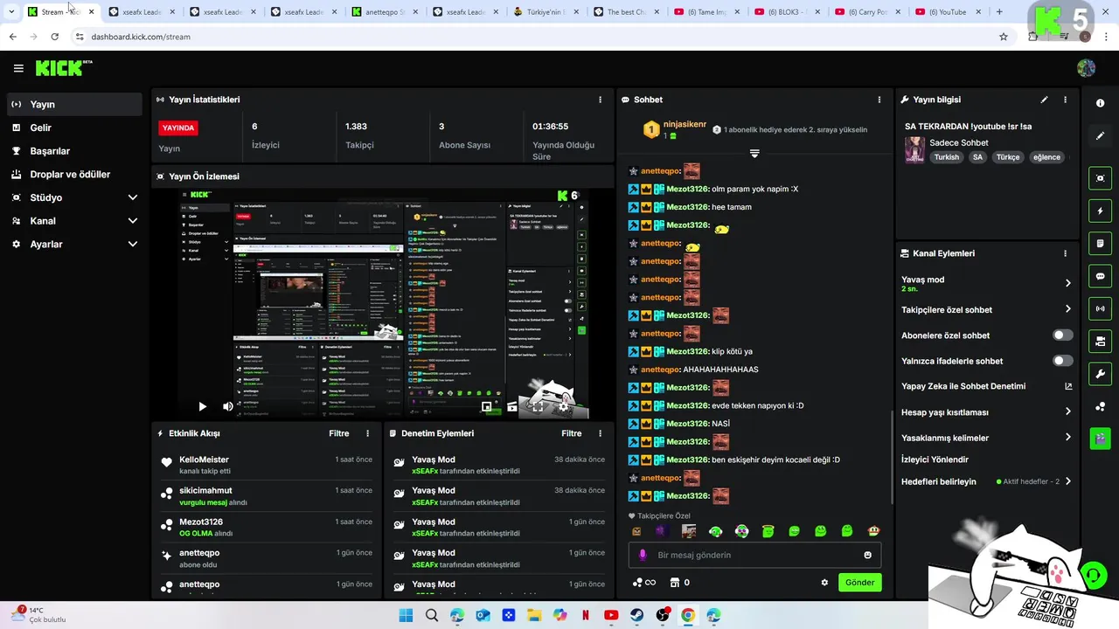
Task: Open Yavaş mod options arrow
Action: [1067, 283]
